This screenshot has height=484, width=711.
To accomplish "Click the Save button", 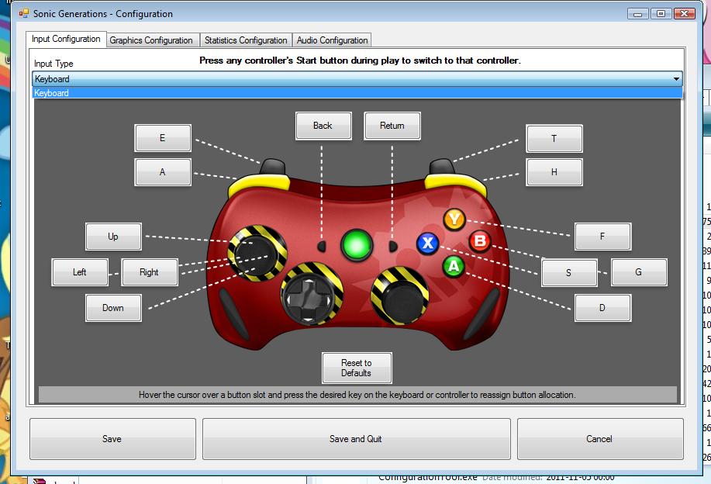I will (x=112, y=439).
